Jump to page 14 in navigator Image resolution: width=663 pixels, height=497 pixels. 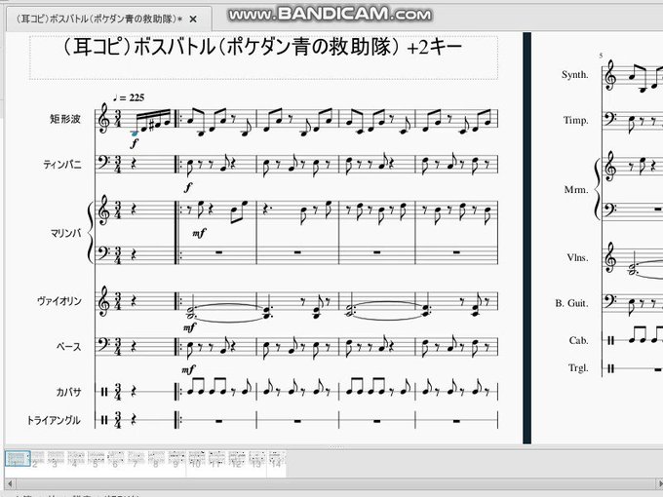277,459
